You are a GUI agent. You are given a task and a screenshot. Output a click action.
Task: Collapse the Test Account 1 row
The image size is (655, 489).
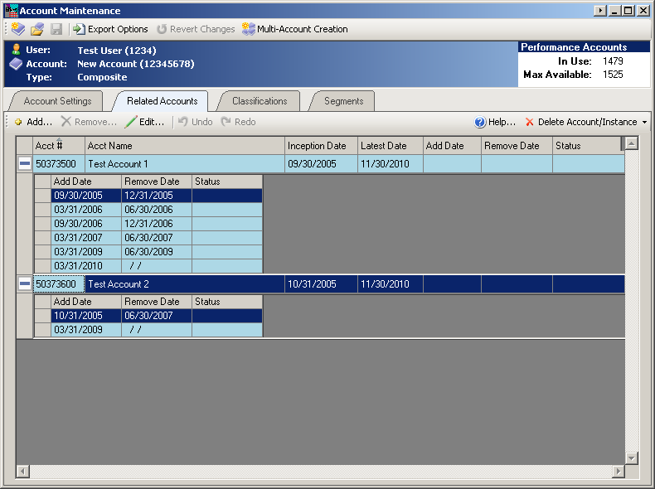tap(25, 164)
